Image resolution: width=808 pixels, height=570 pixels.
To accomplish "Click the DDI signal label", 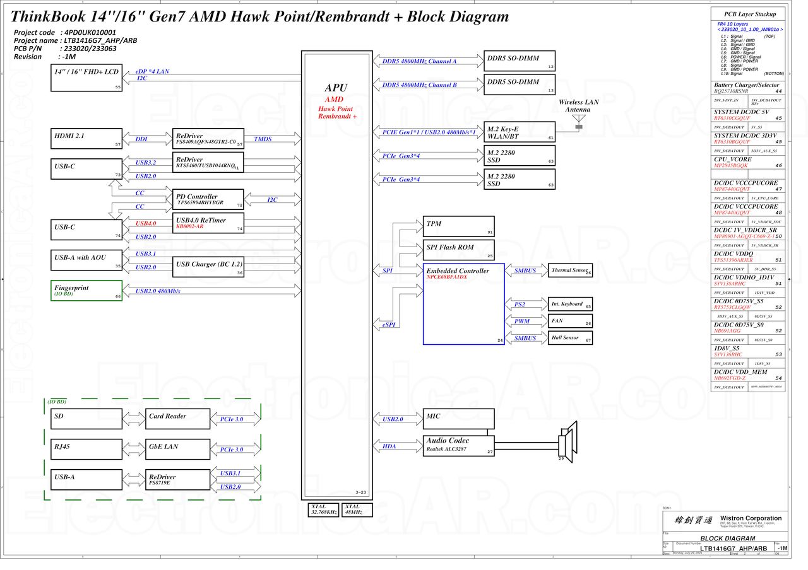I will (x=141, y=139).
